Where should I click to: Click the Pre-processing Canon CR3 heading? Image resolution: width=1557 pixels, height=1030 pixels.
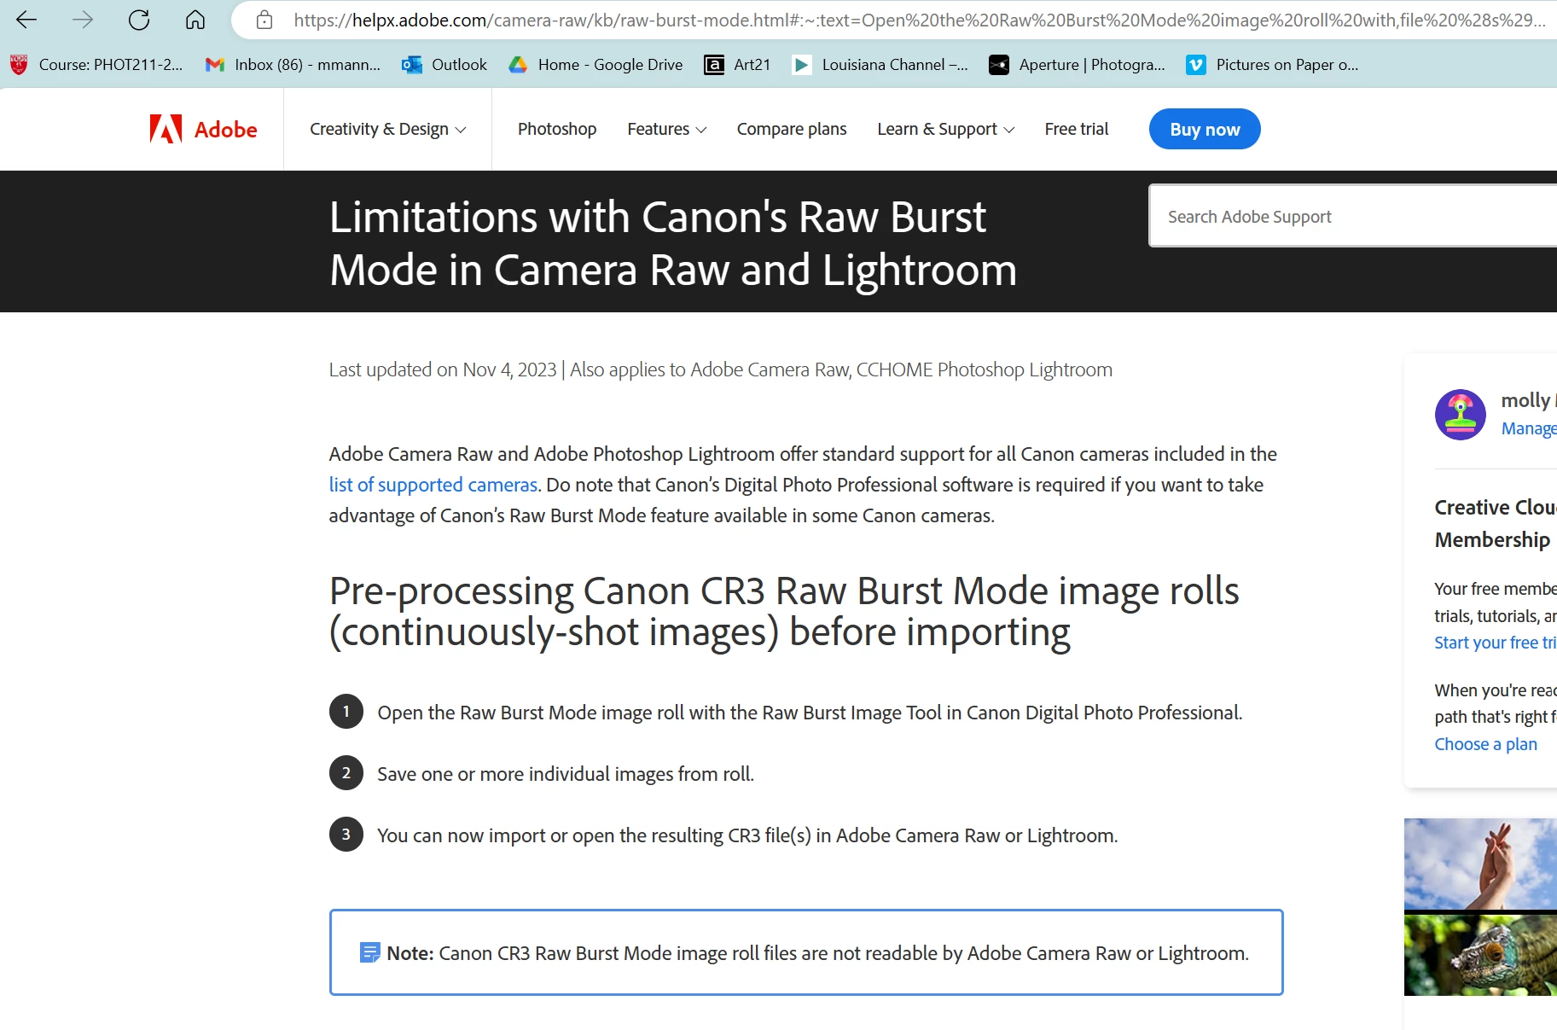784,611
